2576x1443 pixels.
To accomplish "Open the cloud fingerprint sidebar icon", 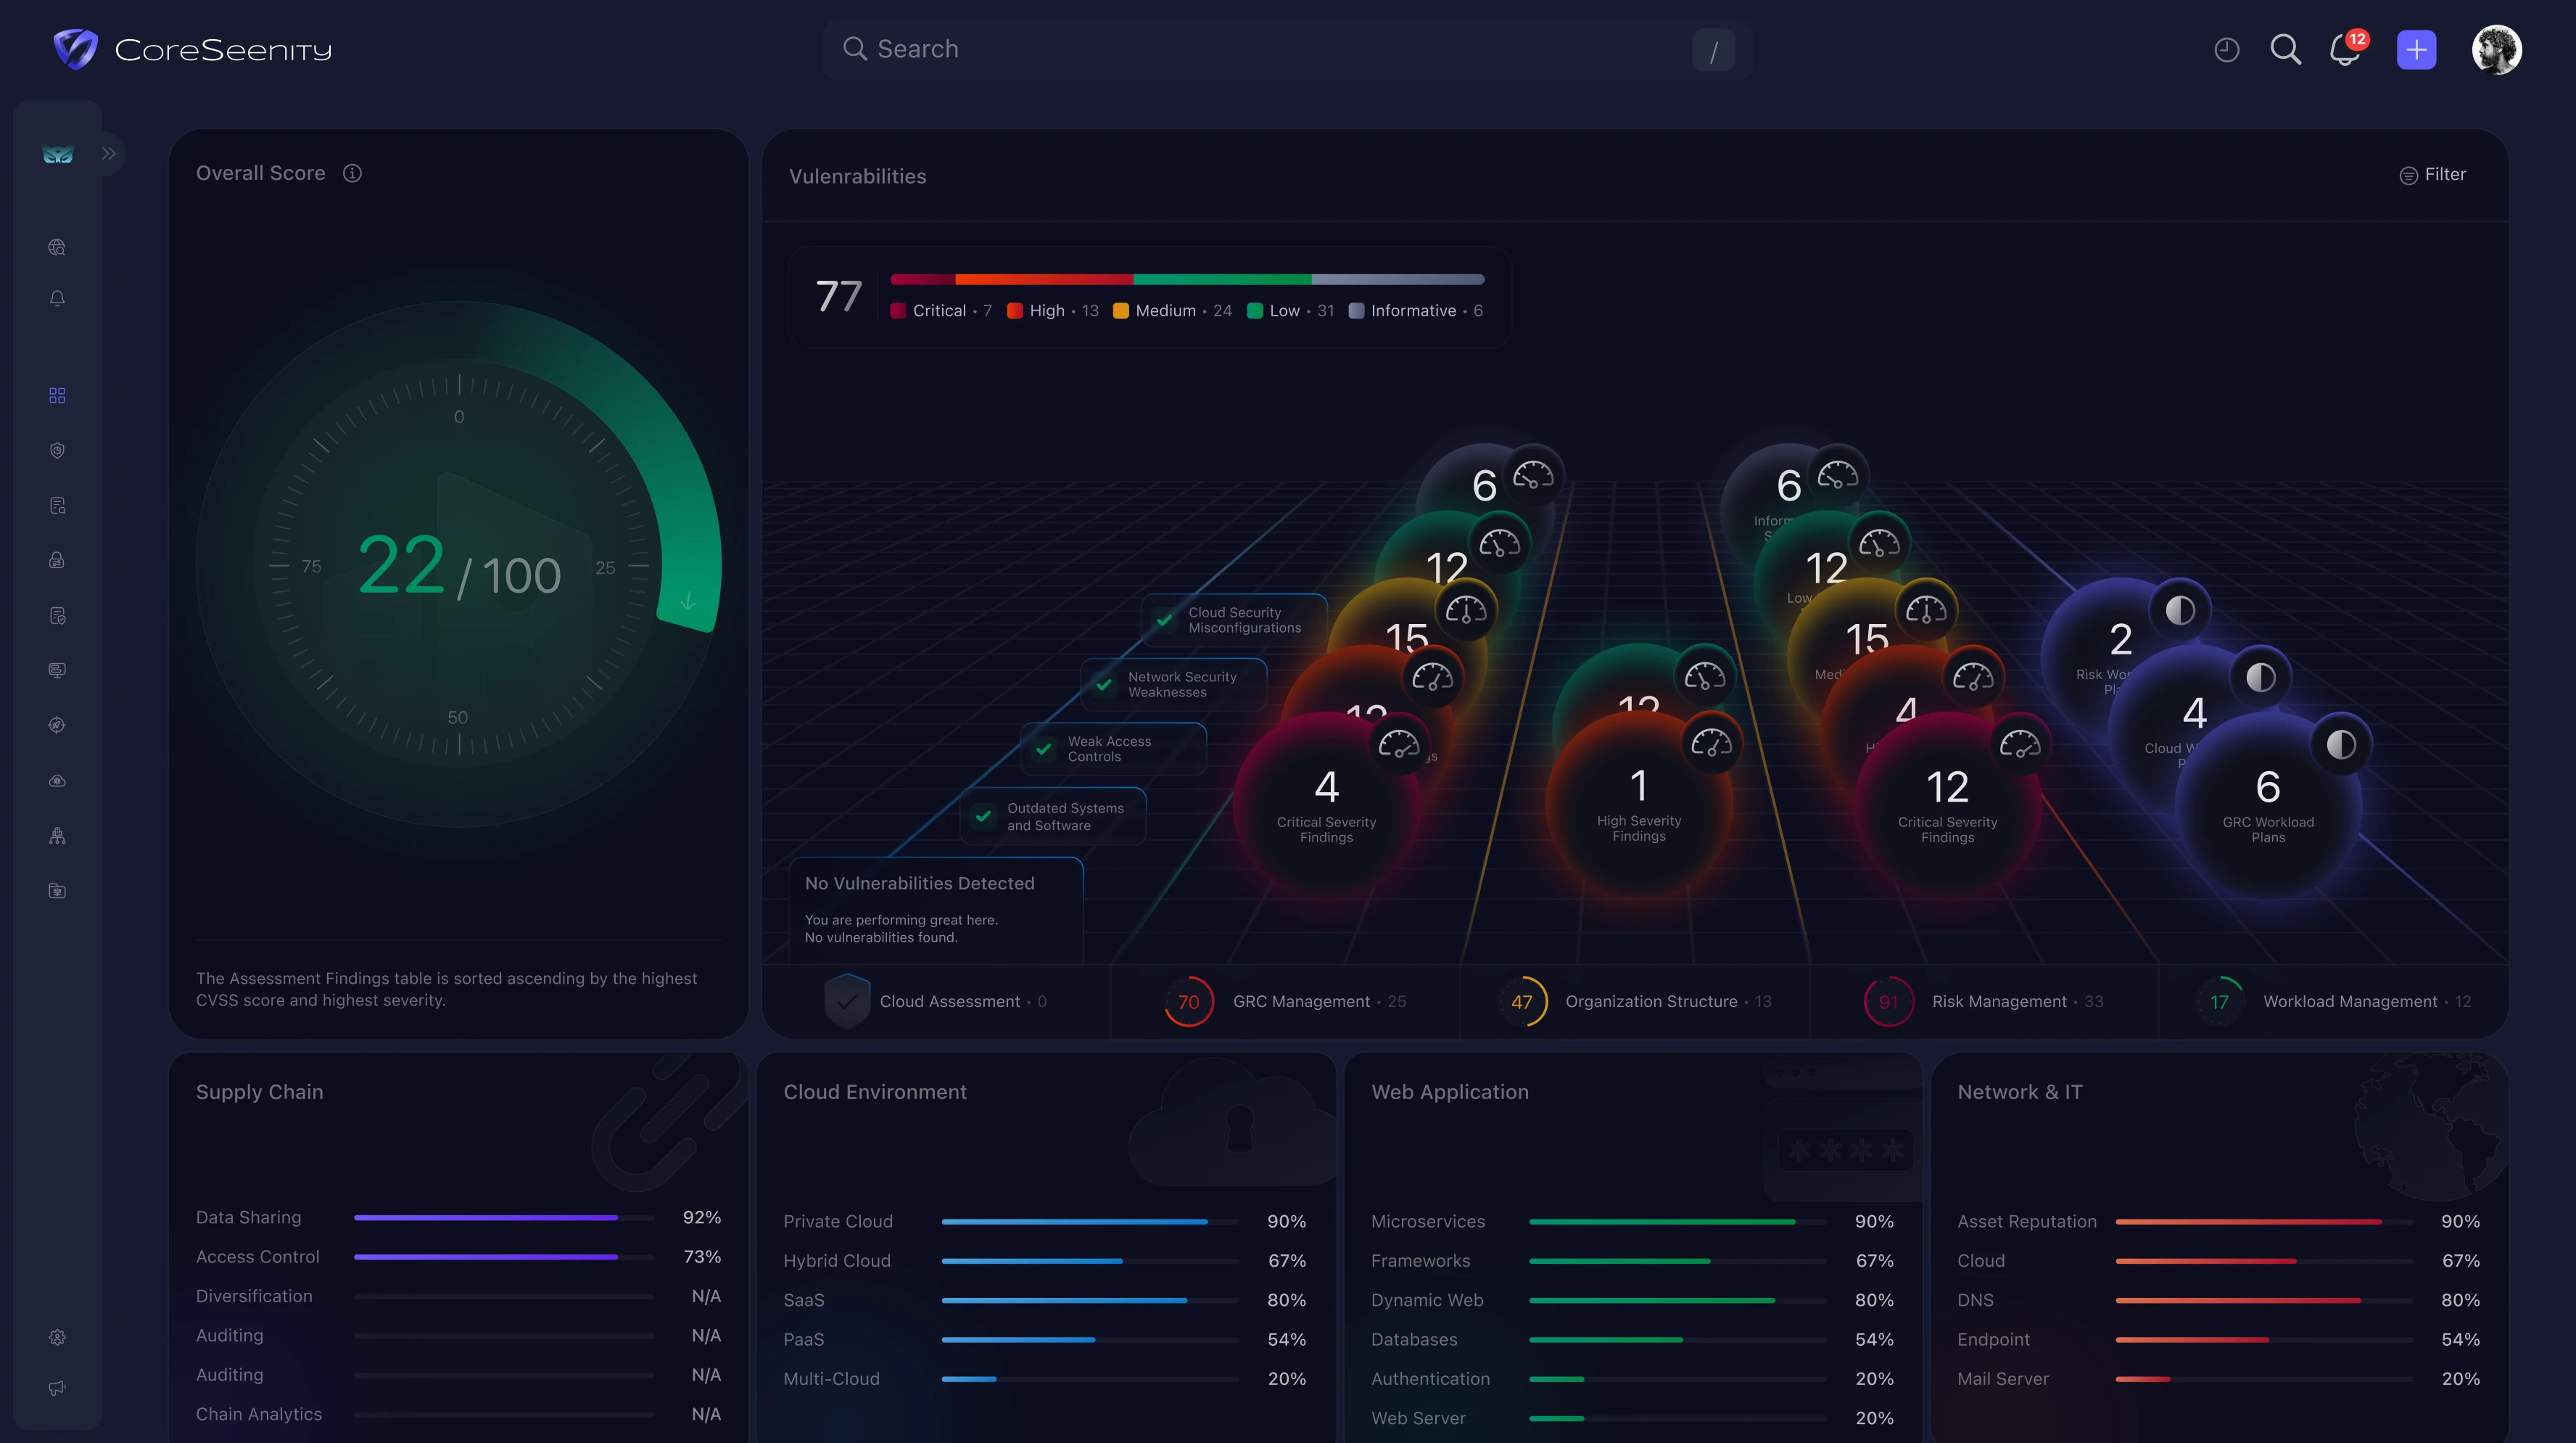I will click(57, 781).
